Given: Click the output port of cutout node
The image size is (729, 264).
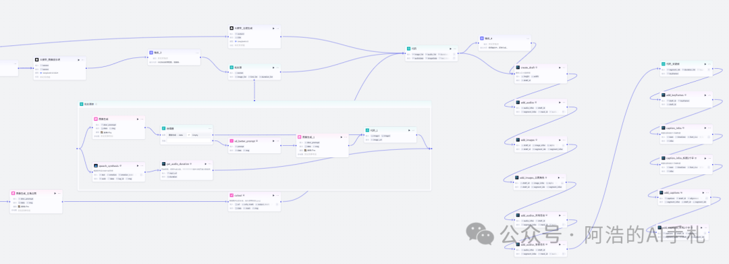Looking at the screenshot, I should click(x=281, y=202).
